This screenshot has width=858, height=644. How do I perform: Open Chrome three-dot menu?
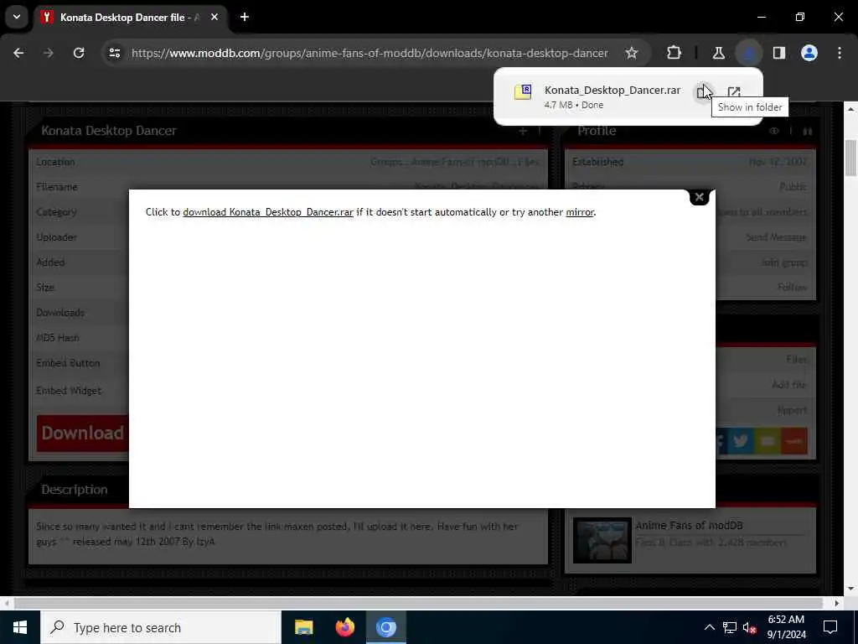tap(840, 53)
